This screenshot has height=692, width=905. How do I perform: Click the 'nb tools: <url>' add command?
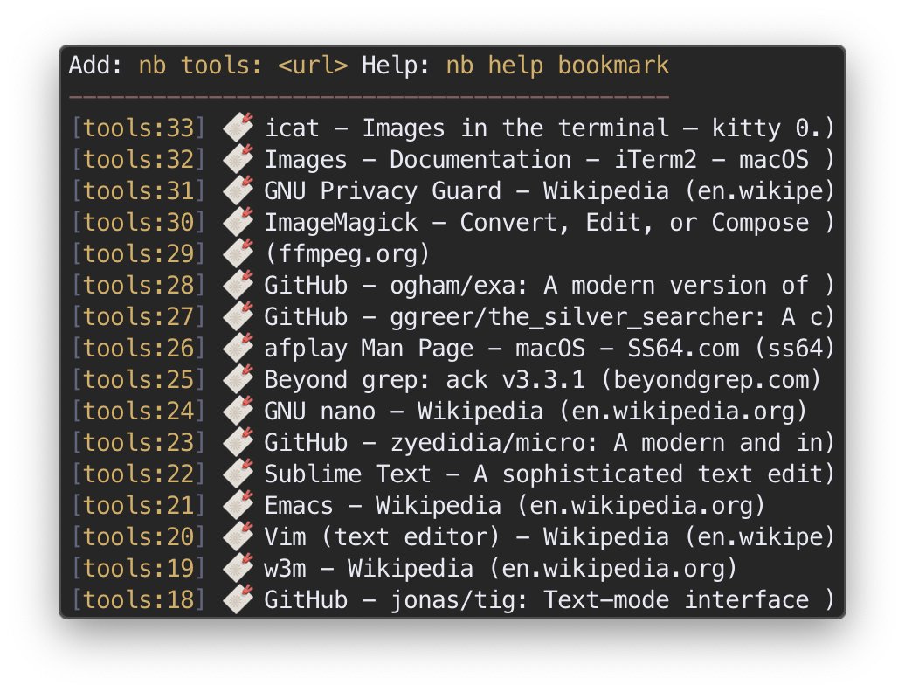[243, 66]
